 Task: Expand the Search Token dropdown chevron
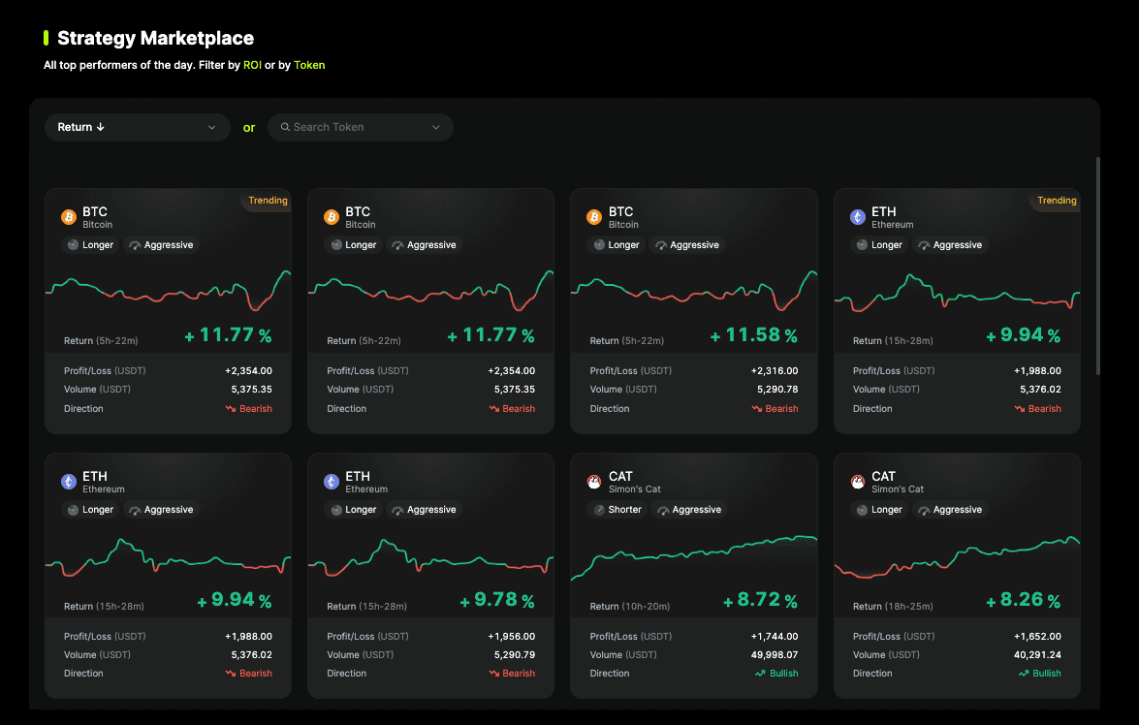436,127
